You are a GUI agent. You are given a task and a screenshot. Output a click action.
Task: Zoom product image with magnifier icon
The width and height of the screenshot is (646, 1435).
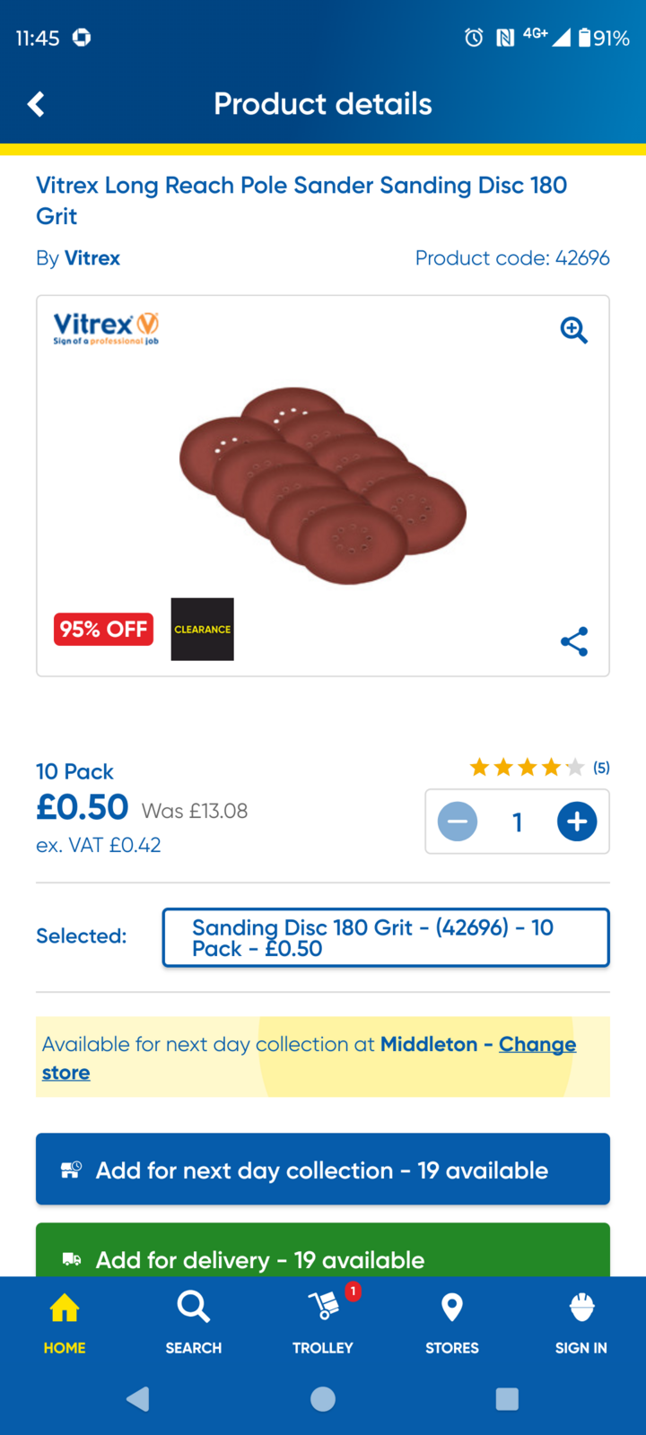point(573,330)
